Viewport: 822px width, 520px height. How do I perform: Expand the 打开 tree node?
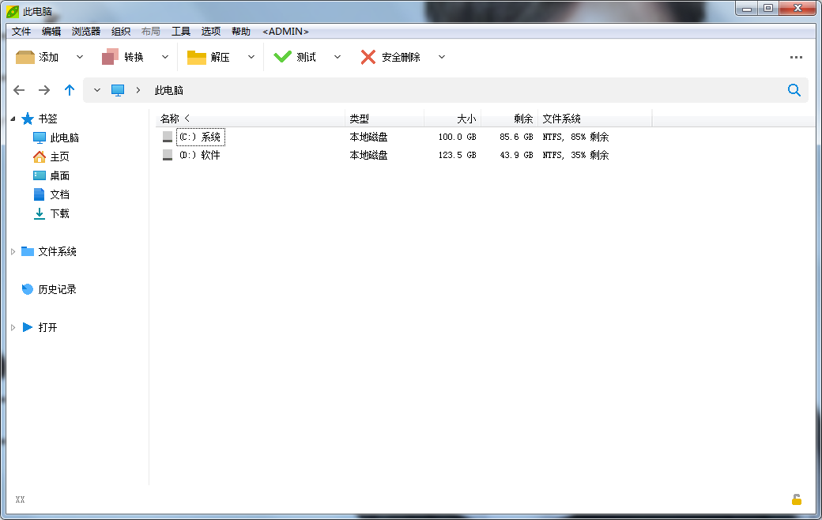click(x=13, y=326)
